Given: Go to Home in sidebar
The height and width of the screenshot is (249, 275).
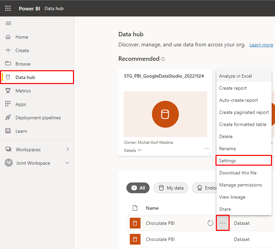Looking at the screenshot, I should [x=37, y=37].
